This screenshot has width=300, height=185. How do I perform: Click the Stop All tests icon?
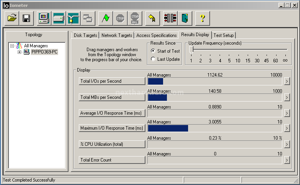(135, 18)
